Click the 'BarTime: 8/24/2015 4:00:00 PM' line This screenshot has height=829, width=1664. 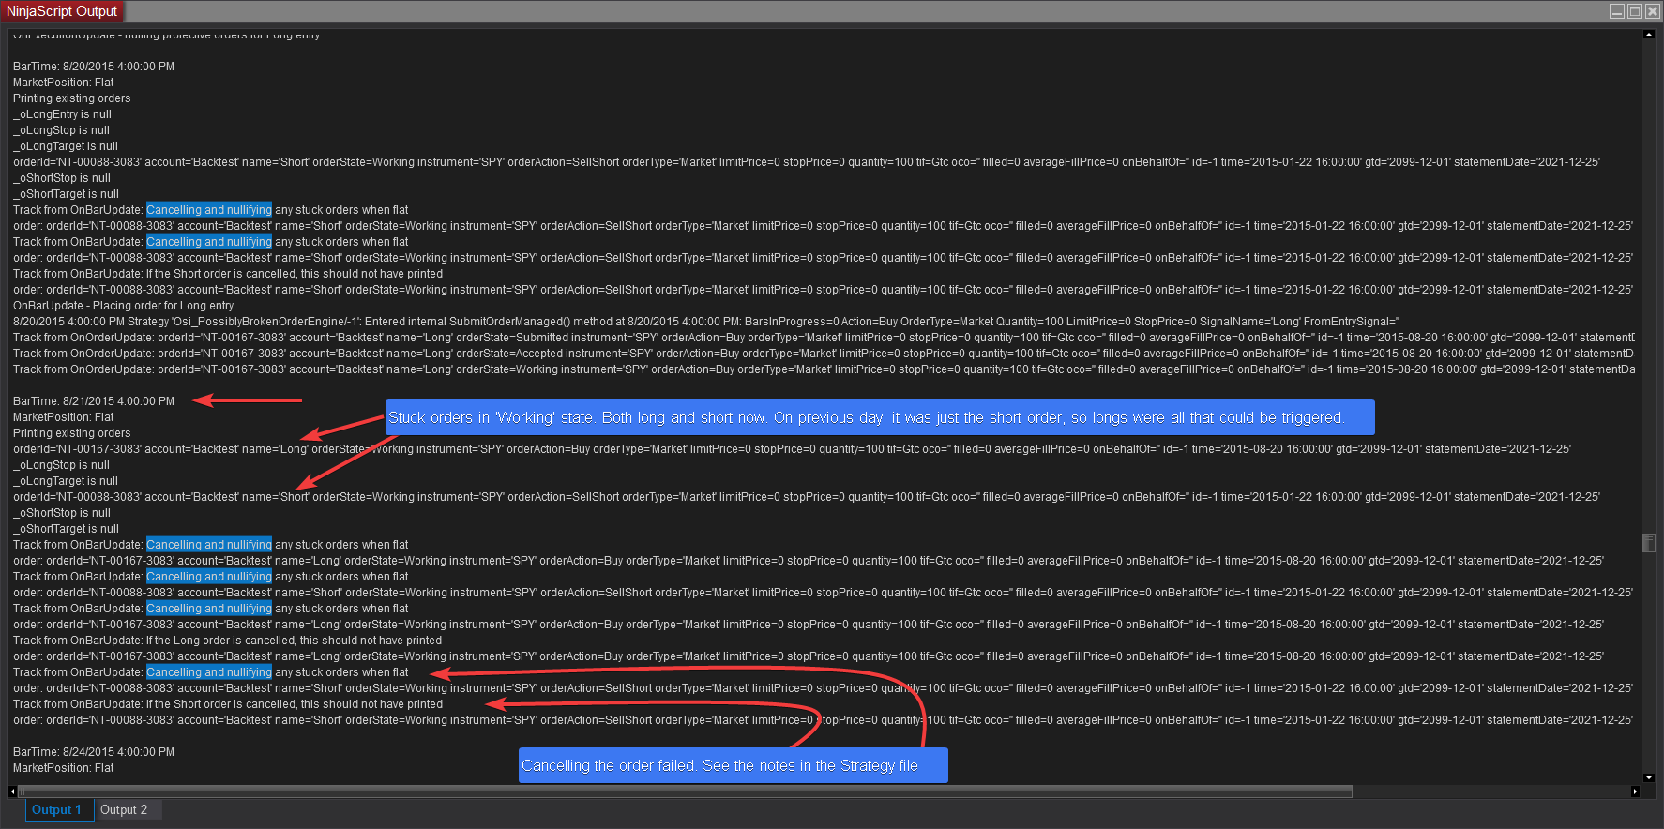tap(94, 752)
